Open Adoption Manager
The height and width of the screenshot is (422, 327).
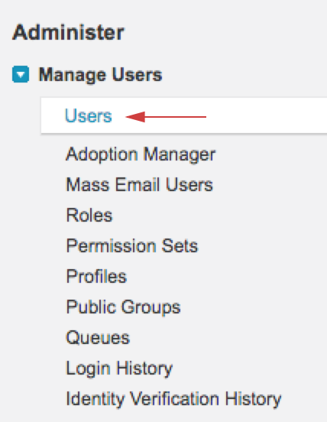(141, 154)
